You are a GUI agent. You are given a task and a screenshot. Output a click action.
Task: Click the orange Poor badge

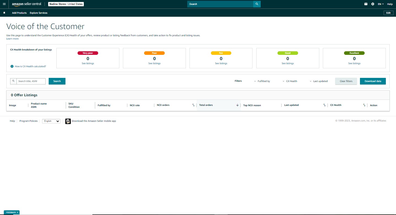[154, 53]
